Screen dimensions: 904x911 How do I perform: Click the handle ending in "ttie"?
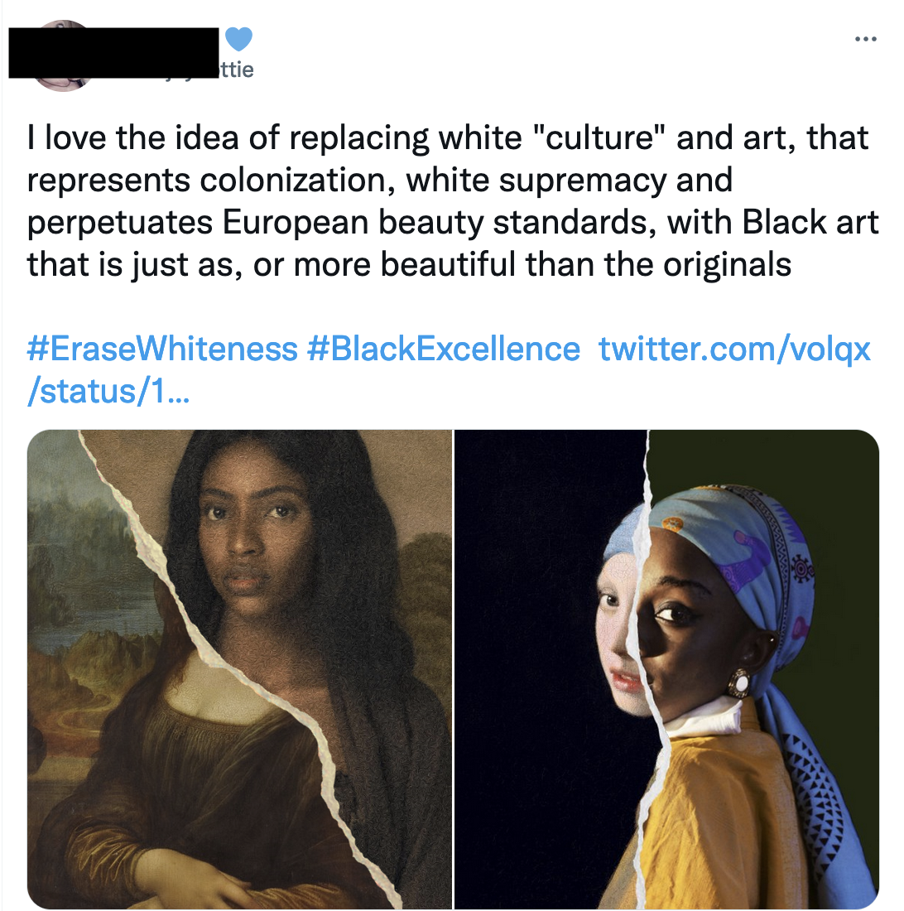(x=235, y=70)
